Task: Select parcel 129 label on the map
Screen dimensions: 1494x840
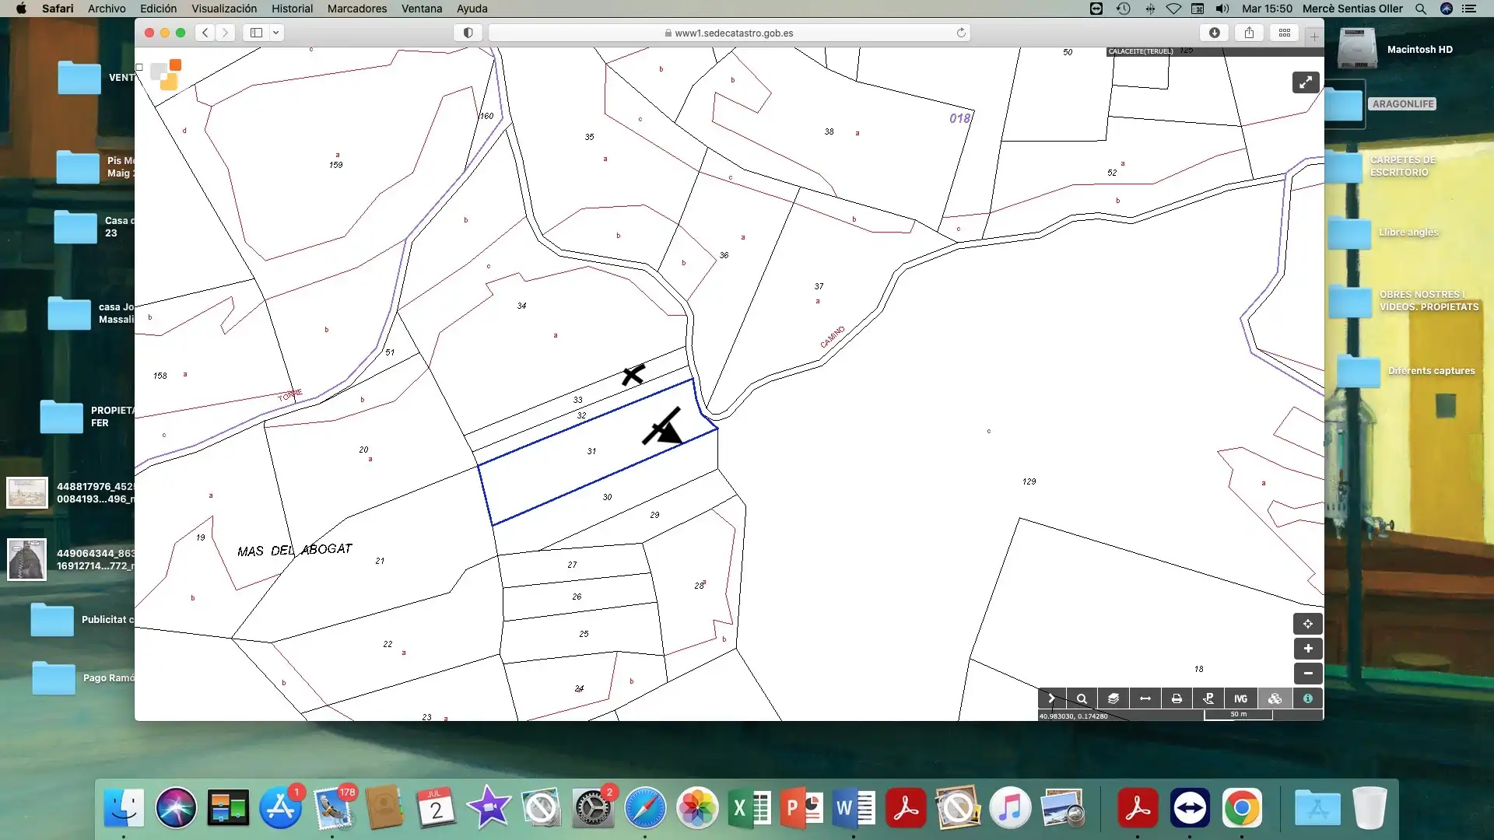Action: point(1029,481)
